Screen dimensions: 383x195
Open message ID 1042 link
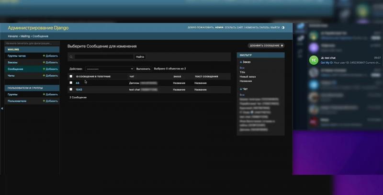(79, 90)
